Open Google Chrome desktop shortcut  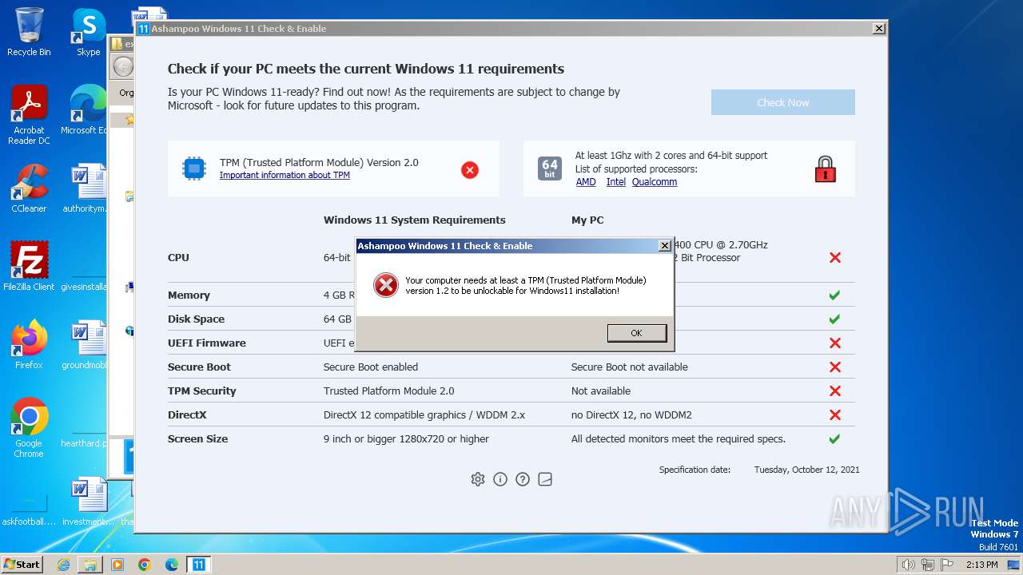click(x=29, y=428)
